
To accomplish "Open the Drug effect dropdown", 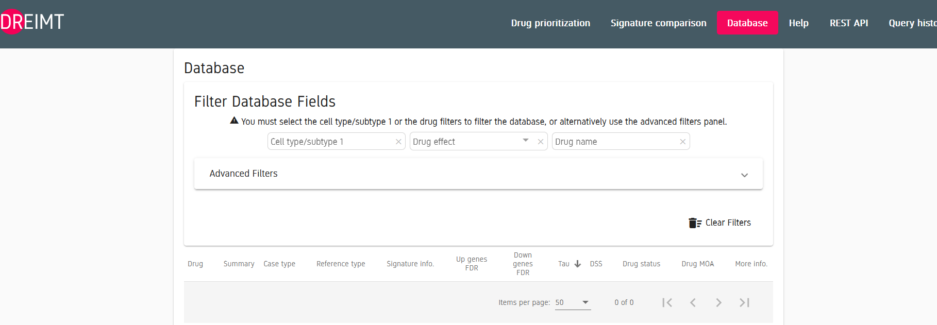I will pos(526,140).
